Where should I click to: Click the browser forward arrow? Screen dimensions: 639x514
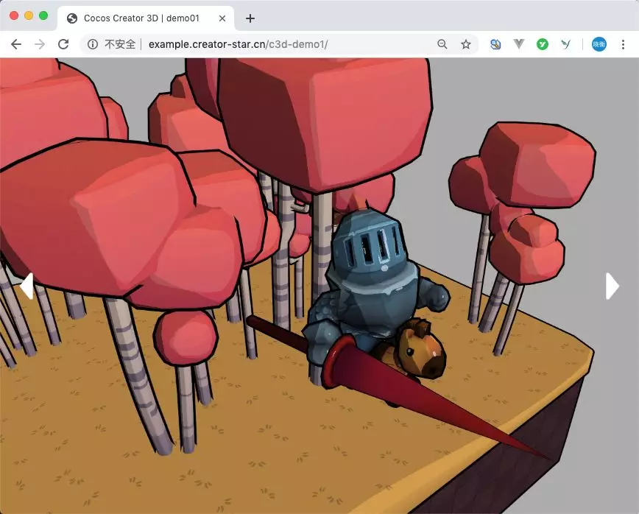(x=40, y=44)
